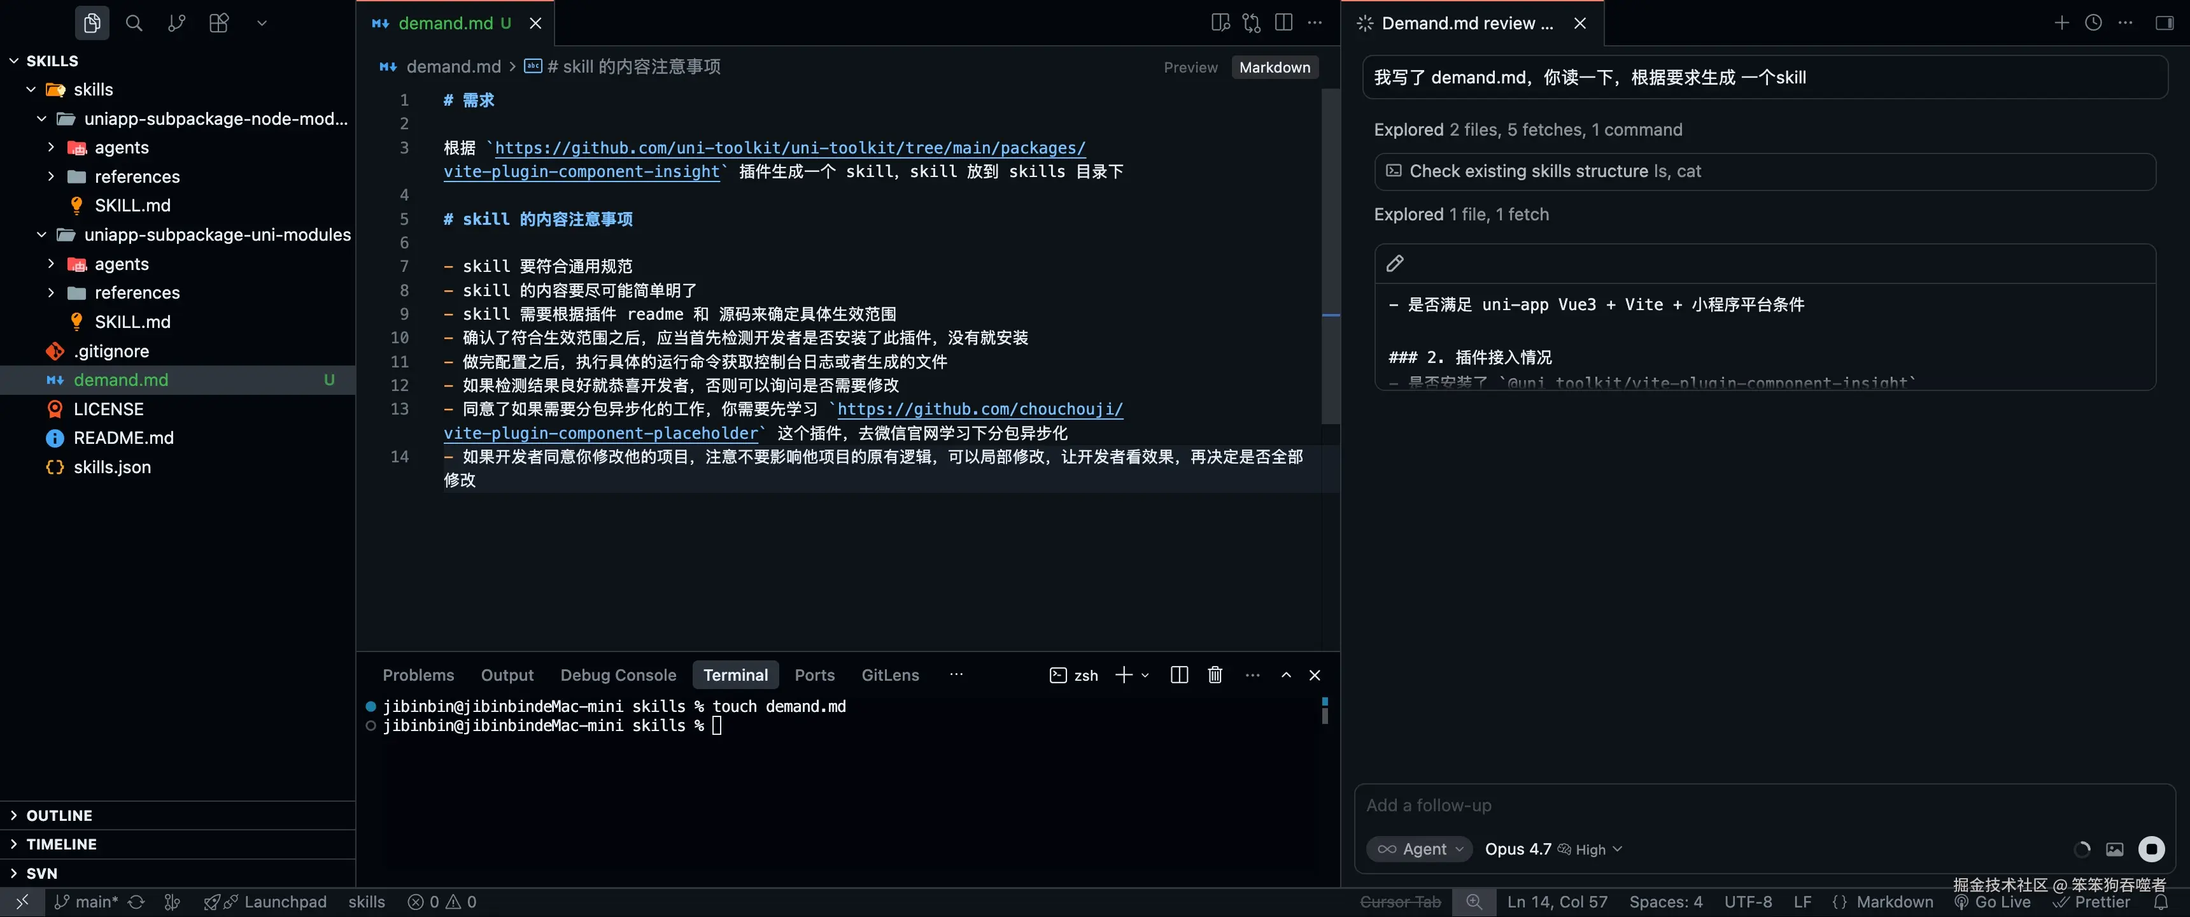Open the Source Control view icon
This screenshot has height=917, width=2190.
(176, 23)
